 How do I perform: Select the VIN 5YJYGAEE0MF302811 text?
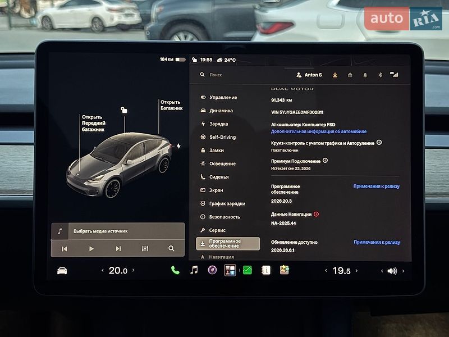(x=297, y=112)
